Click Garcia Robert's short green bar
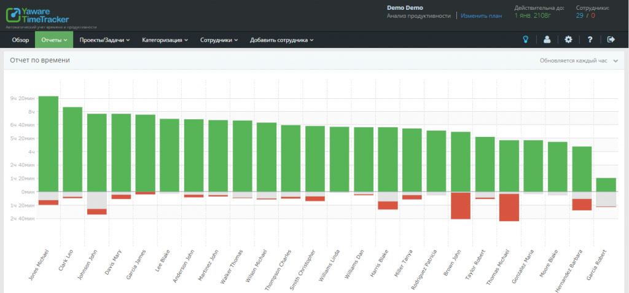629x293 pixels. tap(606, 185)
